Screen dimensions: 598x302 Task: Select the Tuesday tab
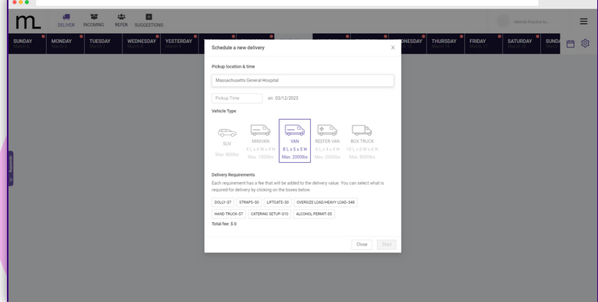(x=103, y=43)
